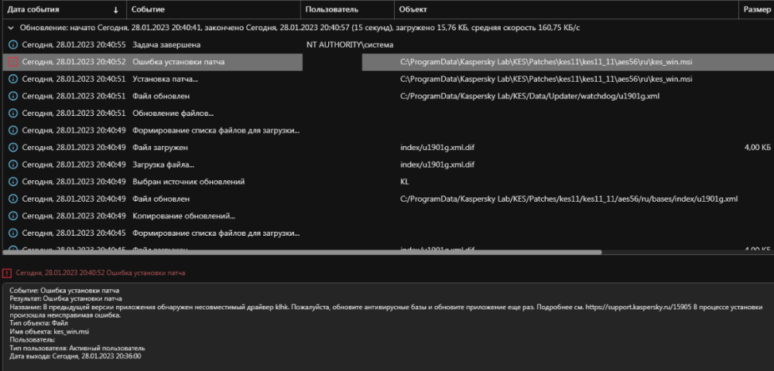Click the "KL" object cell

click(404, 182)
